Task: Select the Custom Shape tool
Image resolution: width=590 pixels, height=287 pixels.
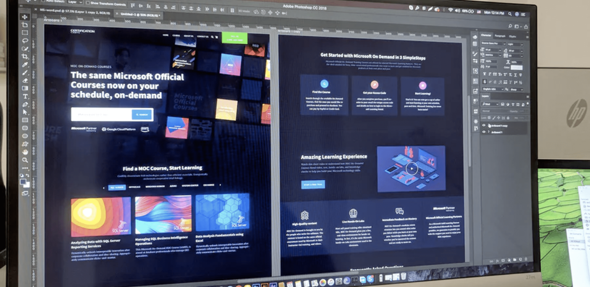Action: (25, 144)
